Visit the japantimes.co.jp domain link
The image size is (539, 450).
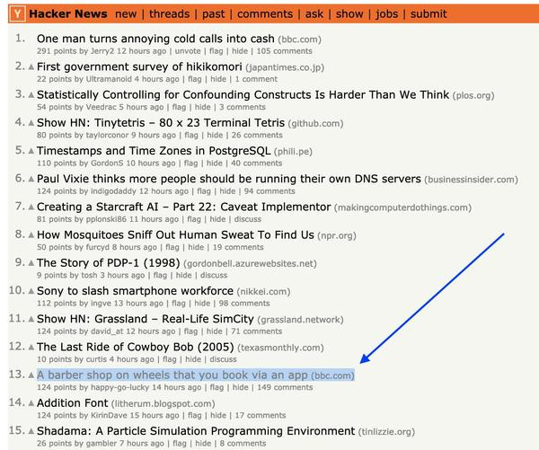pyautogui.click(x=285, y=67)
